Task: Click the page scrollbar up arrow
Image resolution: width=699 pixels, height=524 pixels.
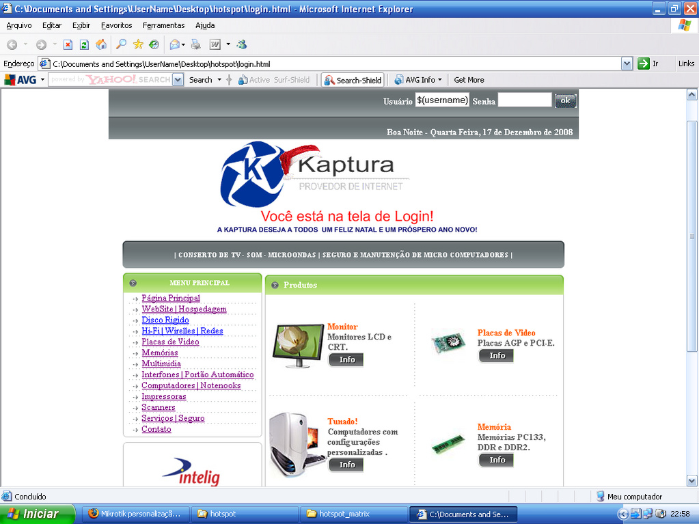Action: (x=692, y=94)
